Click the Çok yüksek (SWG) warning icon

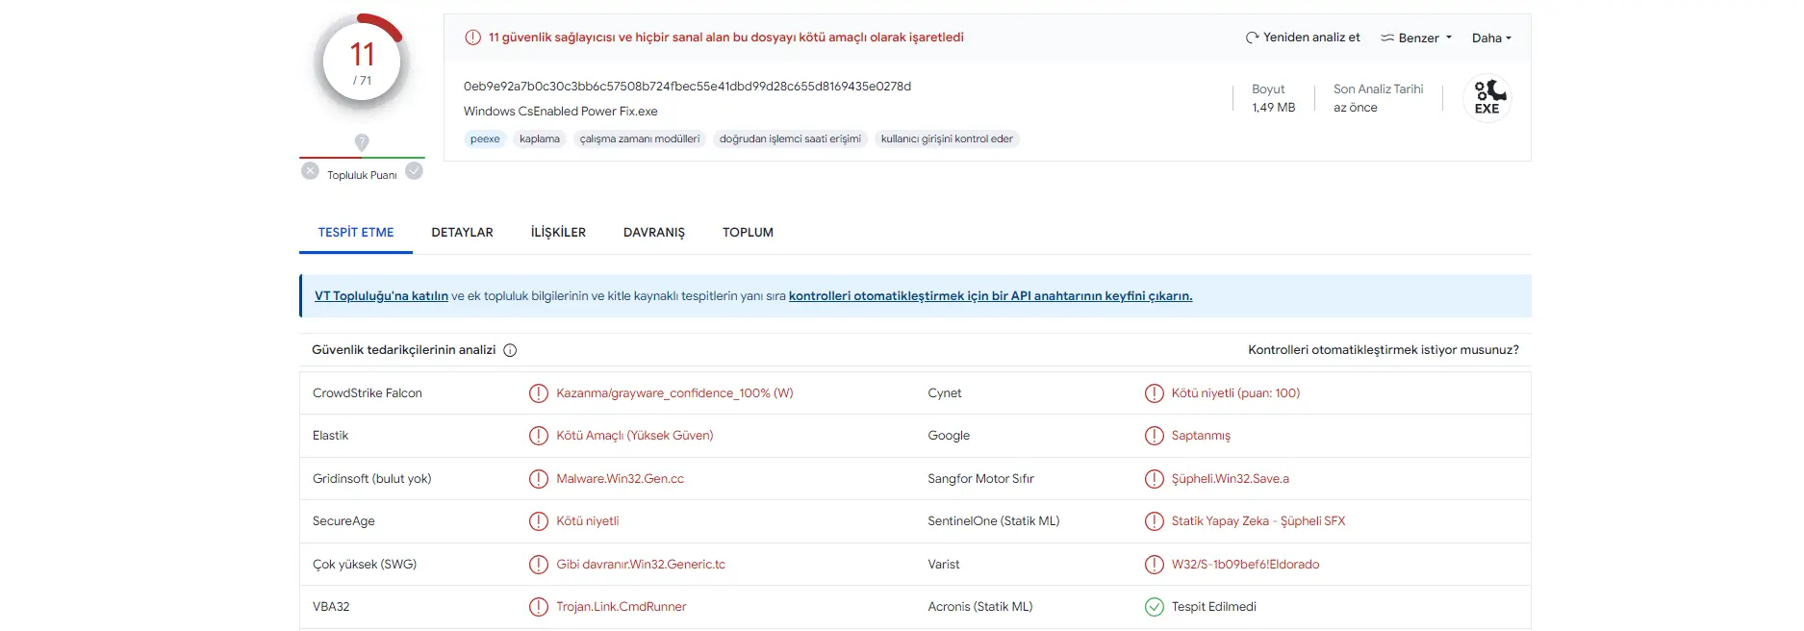pyautogui.click(x=539, y=565)
